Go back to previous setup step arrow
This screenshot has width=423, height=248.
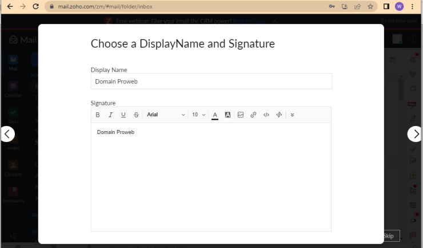click(7, 134)
